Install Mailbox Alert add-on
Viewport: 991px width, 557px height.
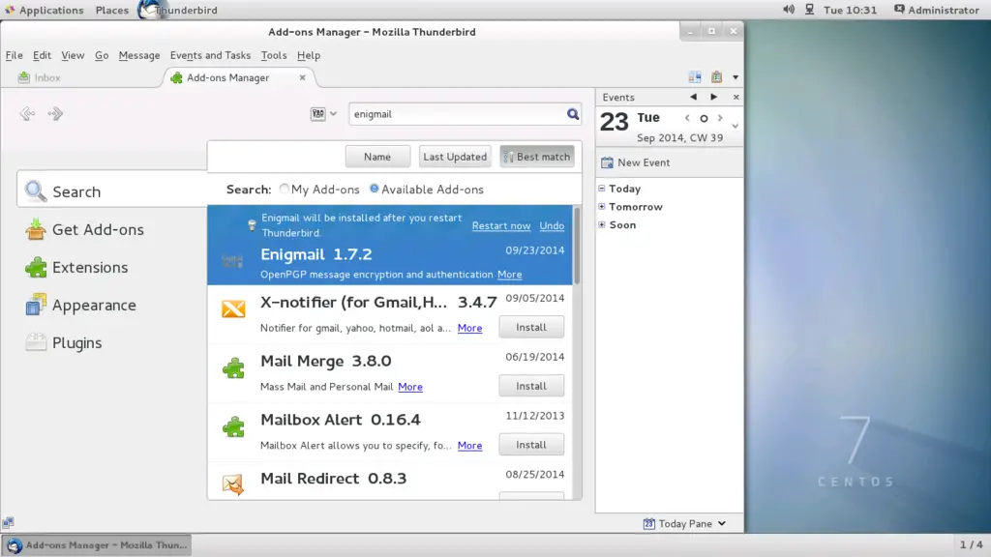click(x=531, y=445)
